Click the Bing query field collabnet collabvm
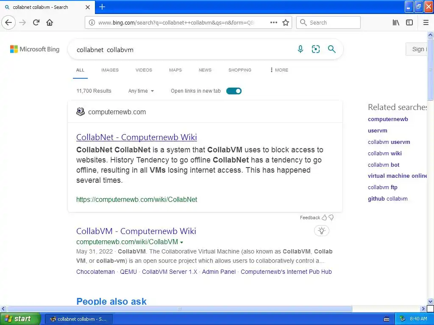The width and height of the screenshot is (434, 325). point(183,50)
